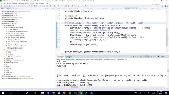Select application.properties in the tree
The width and height of the screenshot is (169, 95).
pos(14,56)
